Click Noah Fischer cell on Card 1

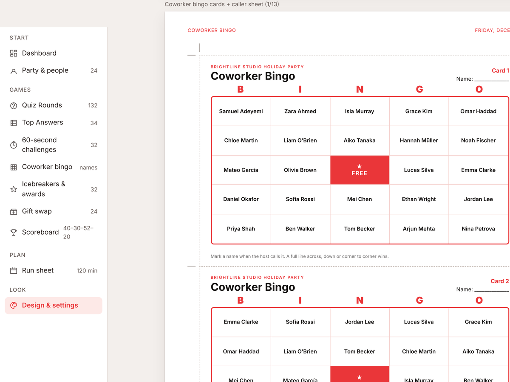coord(479,140)
